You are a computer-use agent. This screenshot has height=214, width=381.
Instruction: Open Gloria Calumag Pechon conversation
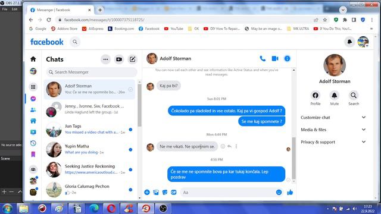(89, 190)
